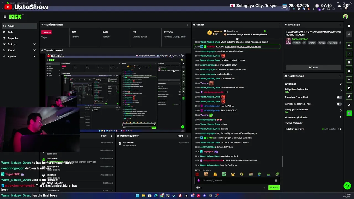The image size is (354, 199).
Task: Open Epic Games launcher from taskbar
Action: point(211,196)
